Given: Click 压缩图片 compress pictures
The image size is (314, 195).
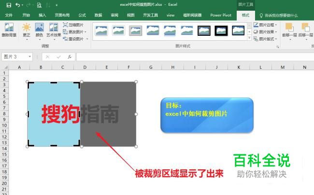Looking at the screenshot, I should coord(73,25).
